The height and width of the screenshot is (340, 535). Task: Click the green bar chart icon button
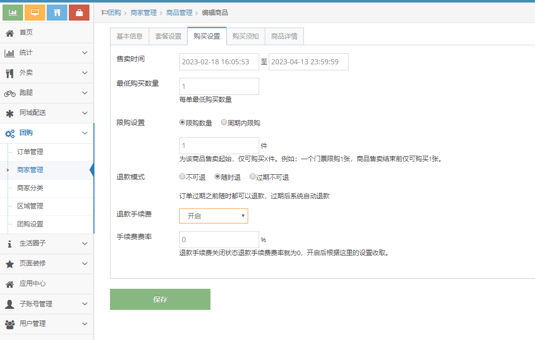point(13,13)
